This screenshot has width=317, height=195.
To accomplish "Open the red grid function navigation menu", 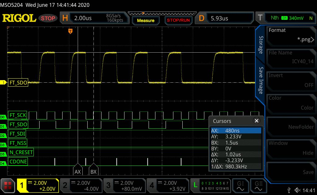I will pos(8,185).
